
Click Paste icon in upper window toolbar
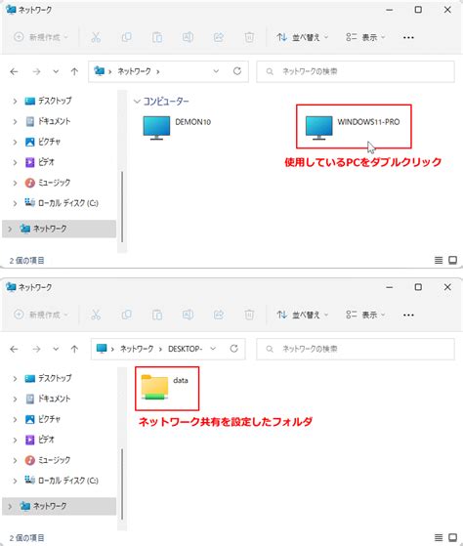[x=157, y=37]
